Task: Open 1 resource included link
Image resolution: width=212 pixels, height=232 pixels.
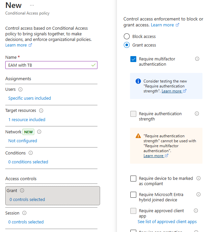Action: (27, 119)
